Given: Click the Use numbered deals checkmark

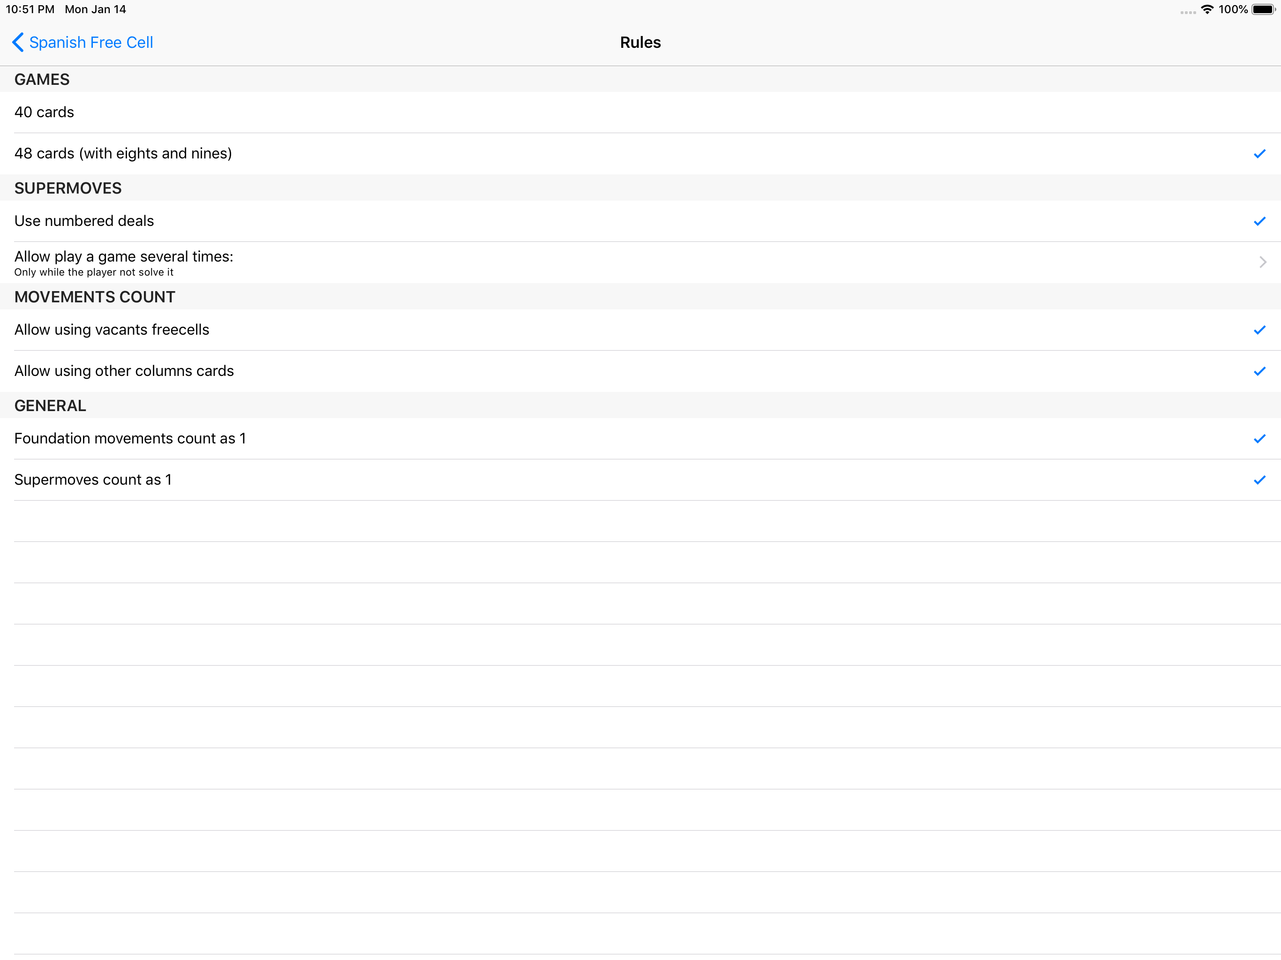Looking at the screenshot, I should coord(1259,221).
